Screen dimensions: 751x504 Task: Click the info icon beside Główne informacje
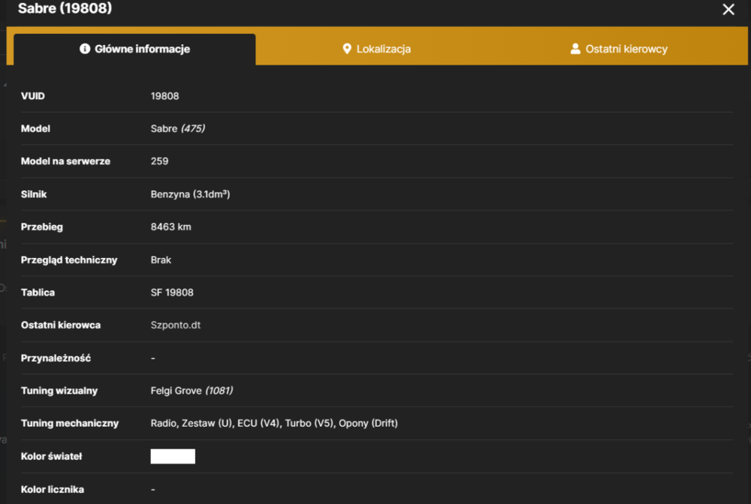click(x=85, y=49)
